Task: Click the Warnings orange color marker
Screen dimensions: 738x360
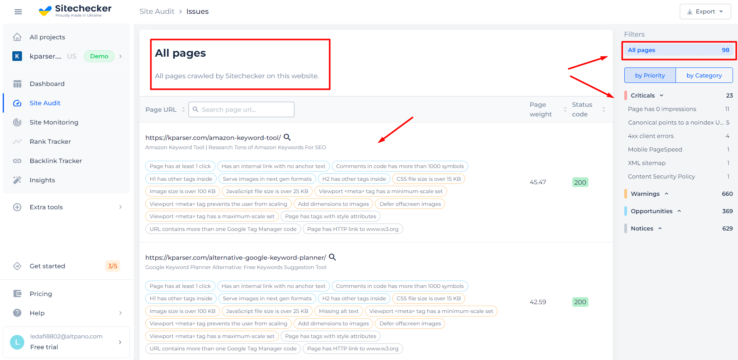Action: point(625,193)
